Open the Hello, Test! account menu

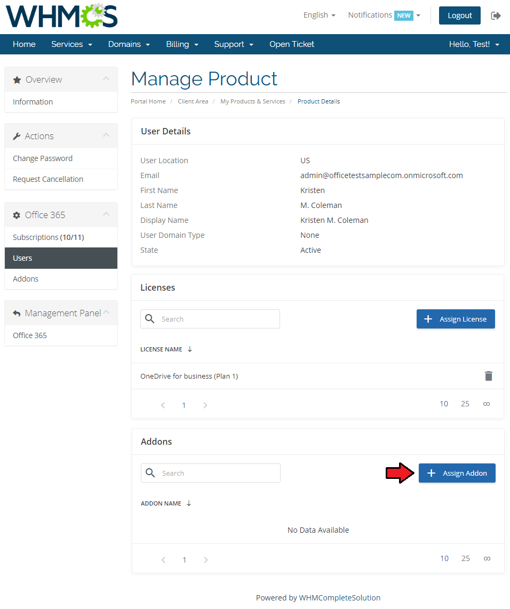click(474, 44)
